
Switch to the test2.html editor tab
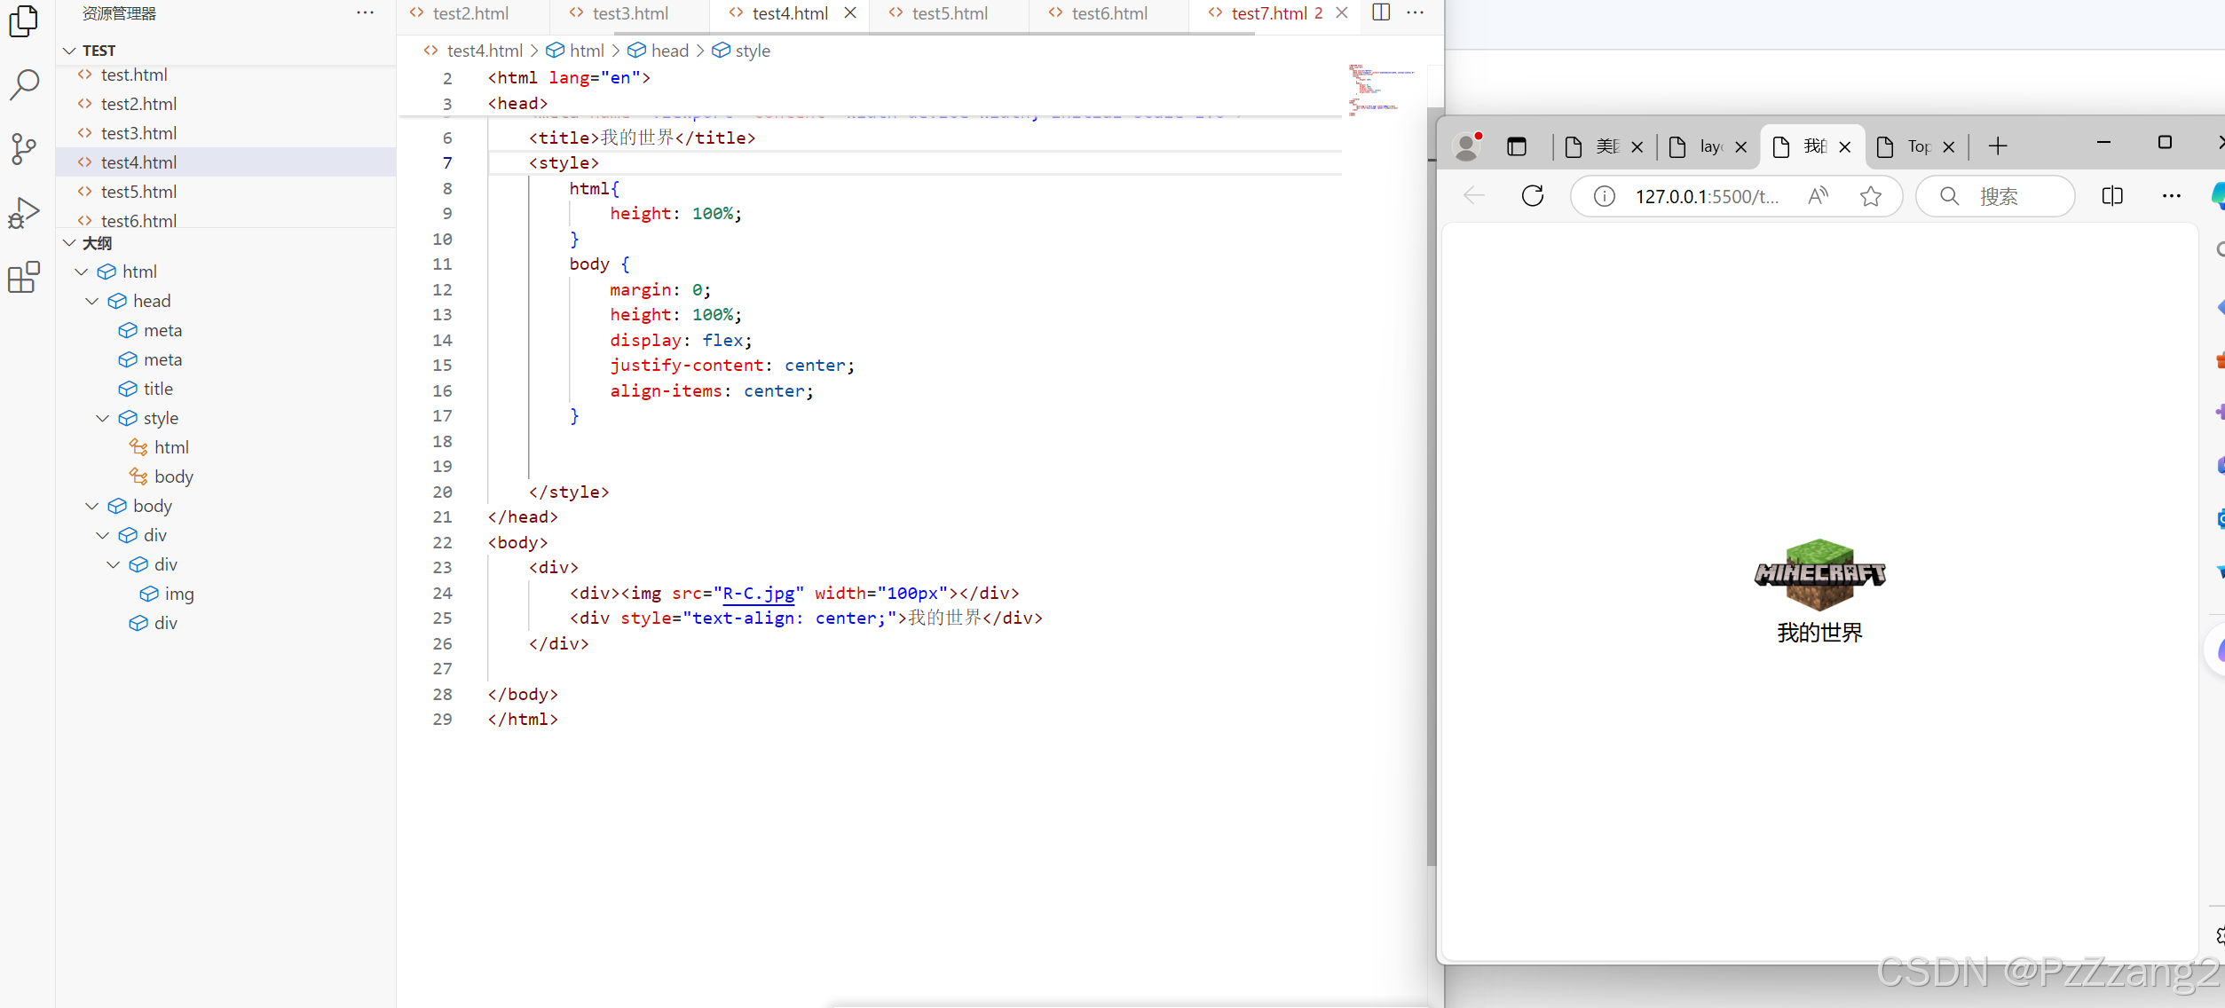pyautogui.click(x=470, y=14)
